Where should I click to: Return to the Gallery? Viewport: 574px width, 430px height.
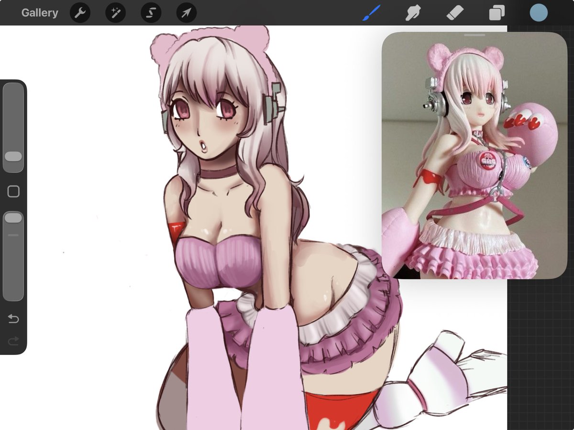click(x=40, y=13)
